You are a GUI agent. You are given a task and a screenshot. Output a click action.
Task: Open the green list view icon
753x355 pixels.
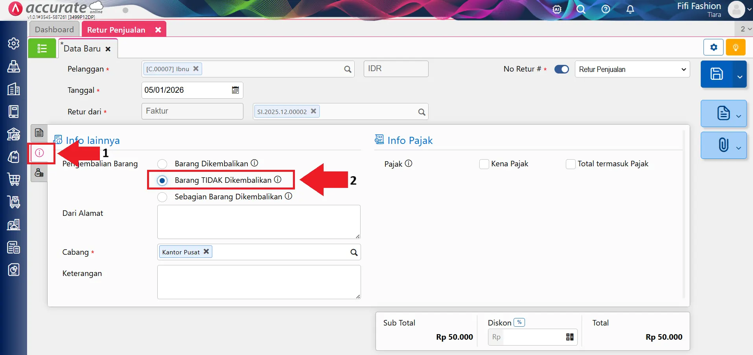42,48
